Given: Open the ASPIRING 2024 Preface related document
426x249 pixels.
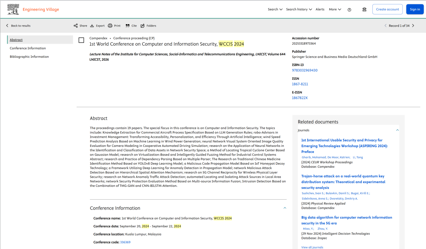Looking at the screenshot, I should click(344, 146).
